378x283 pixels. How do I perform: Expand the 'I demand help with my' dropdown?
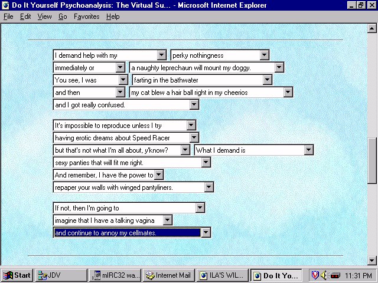[161, 55]
